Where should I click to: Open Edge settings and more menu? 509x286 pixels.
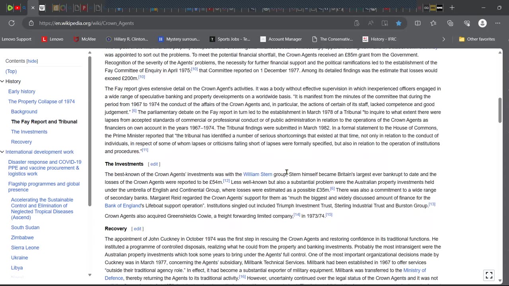(497, 23)
